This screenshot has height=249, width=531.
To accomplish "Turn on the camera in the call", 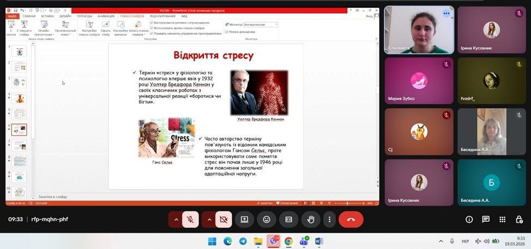I will tap(222, 219).
